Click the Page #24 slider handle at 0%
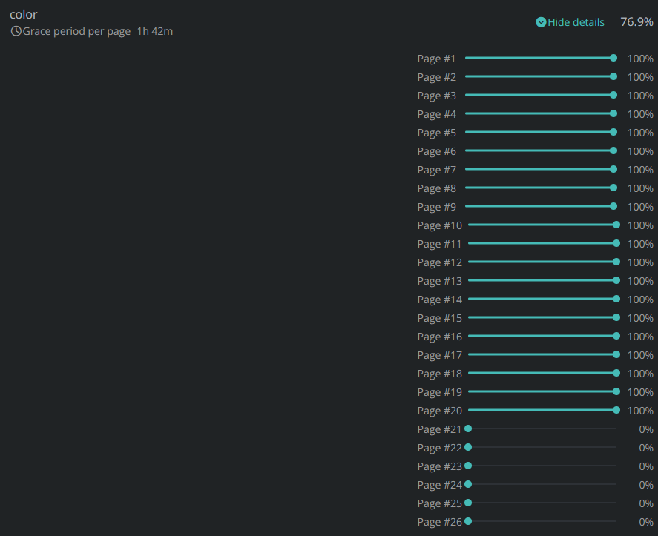 point(468,484)
